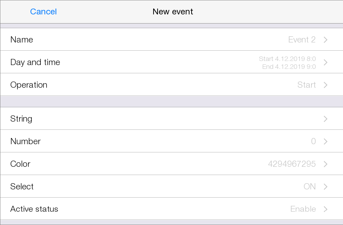Click the String row label

[x=21, y=119]
